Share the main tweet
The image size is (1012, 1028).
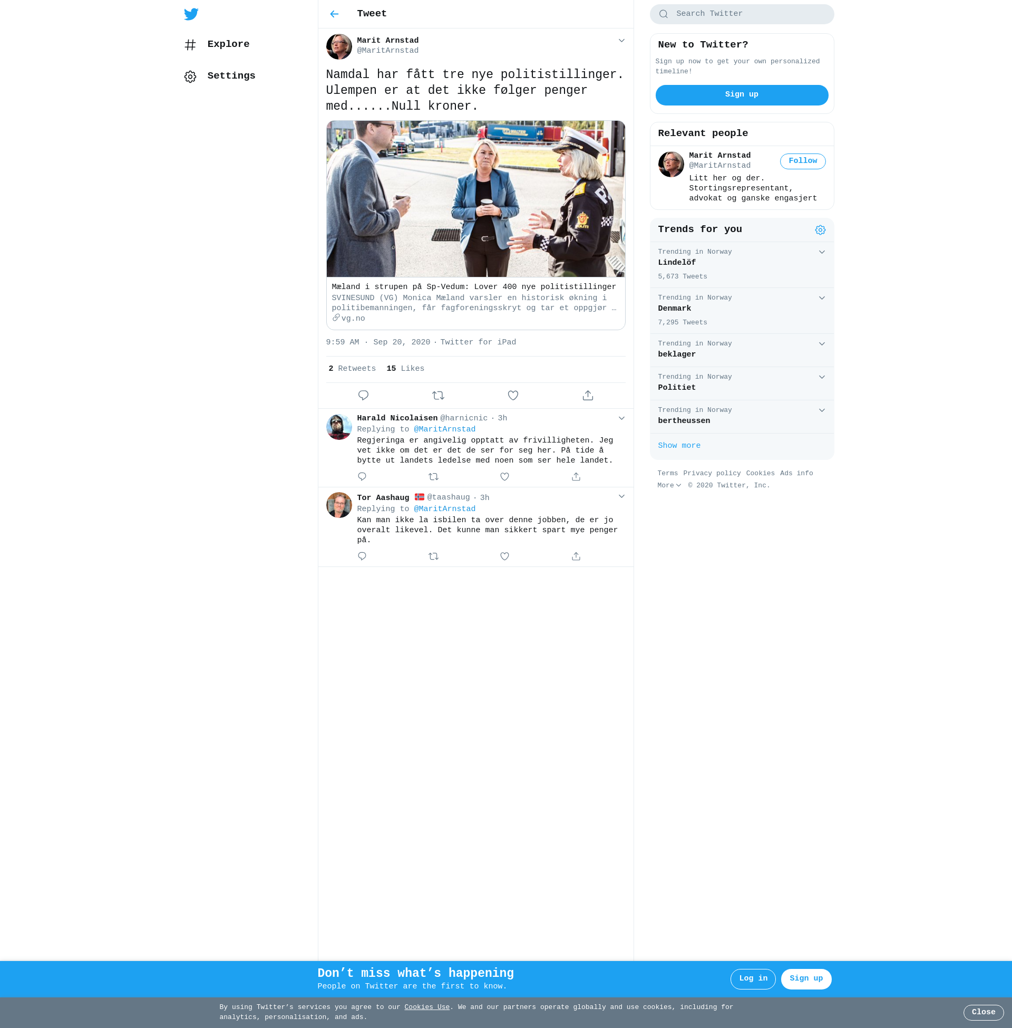pyautogui.click(x=587, y=395)
